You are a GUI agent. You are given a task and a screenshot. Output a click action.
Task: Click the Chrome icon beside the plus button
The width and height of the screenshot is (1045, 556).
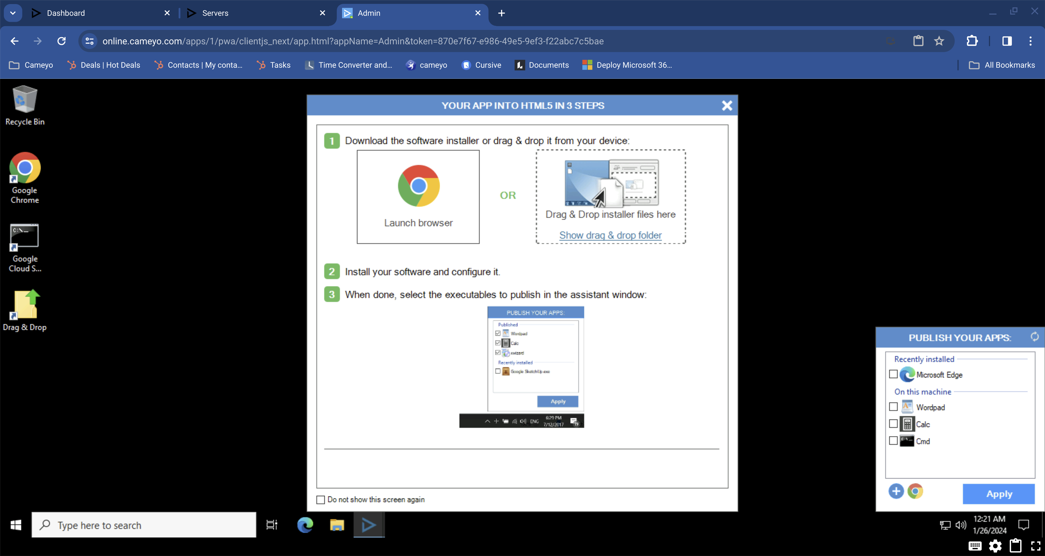click(915, 492)
